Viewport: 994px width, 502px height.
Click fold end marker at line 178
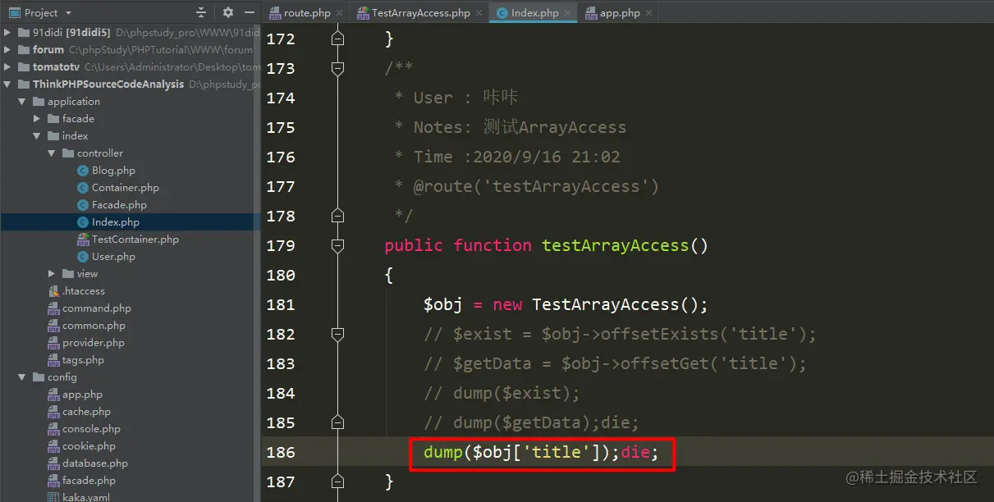tap(337, 216)
